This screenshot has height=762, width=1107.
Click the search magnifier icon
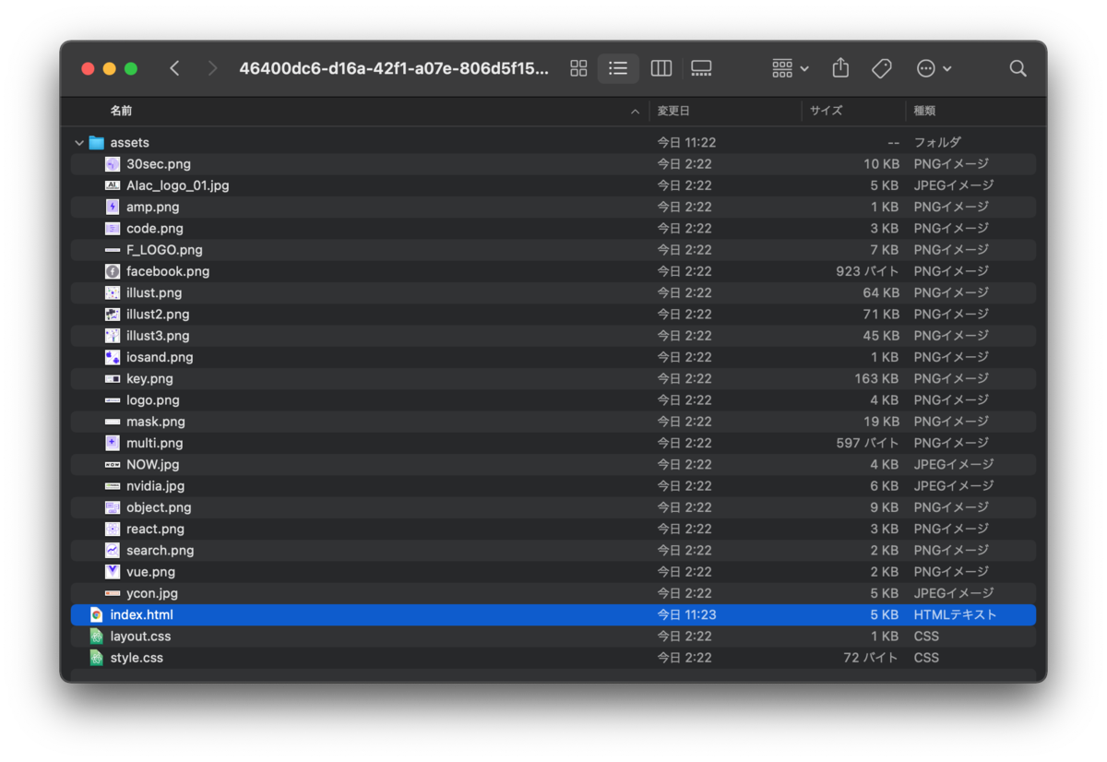tap(1018, 68)
